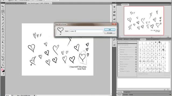
Task: Select the Brush tool
Action: click(x=3, y=26)
